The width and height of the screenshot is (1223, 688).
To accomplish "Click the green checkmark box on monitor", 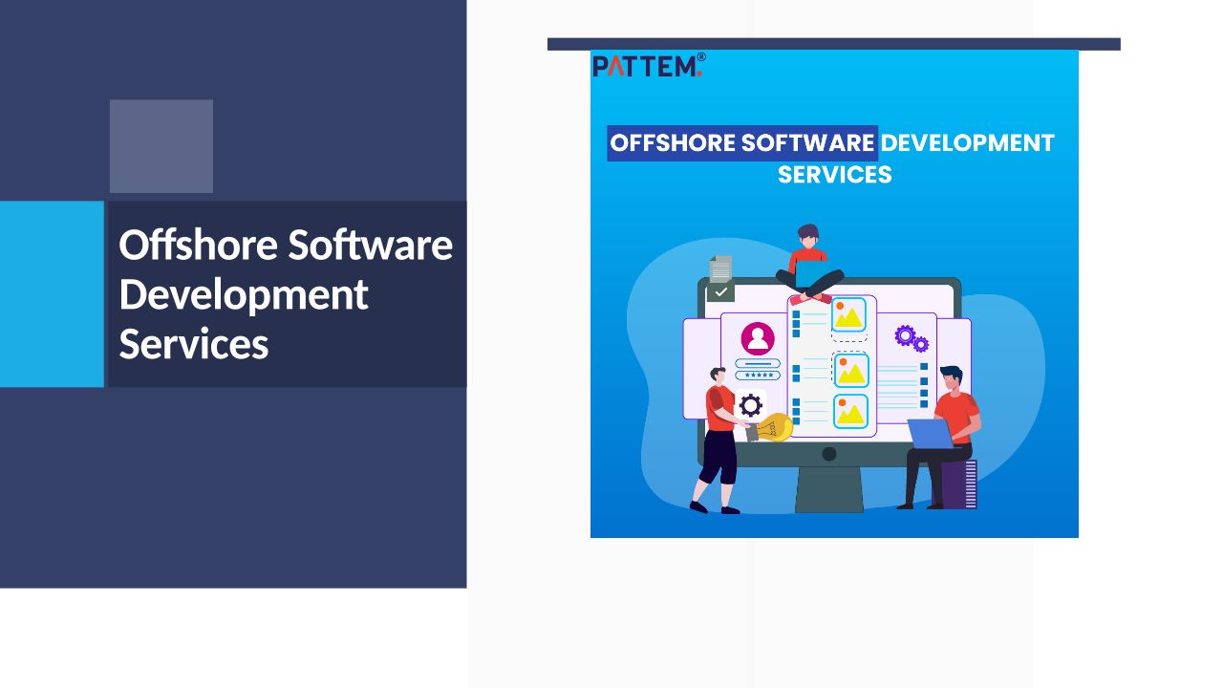I will pos(720,292).
